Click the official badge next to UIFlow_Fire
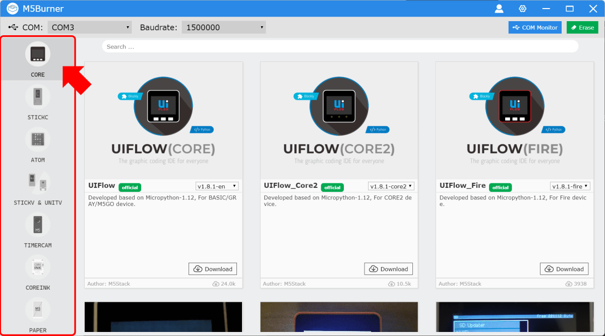The height and width of the screenshot is (336, 605). tap(500, 187)
